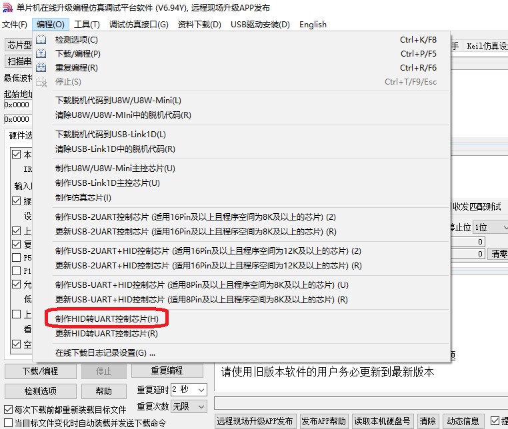
Task: Choose 制作USB-Link1D主控芯片(U)
Action: click(x=241, y=183)
